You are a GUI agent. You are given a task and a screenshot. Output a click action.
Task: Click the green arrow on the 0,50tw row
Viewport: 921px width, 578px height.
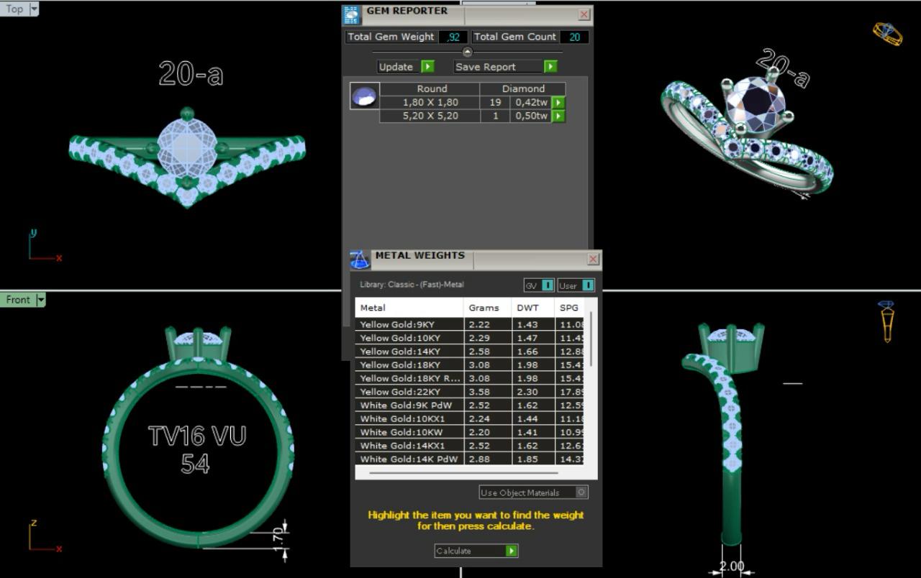[558, 116]
